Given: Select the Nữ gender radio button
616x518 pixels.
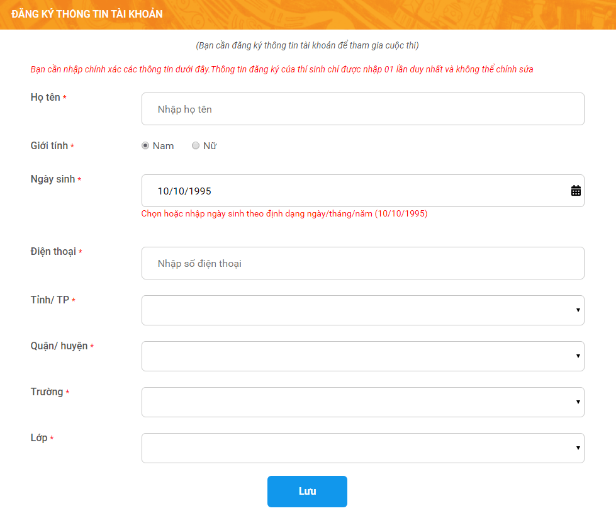Looking at the screenshot, I should 196,145.
